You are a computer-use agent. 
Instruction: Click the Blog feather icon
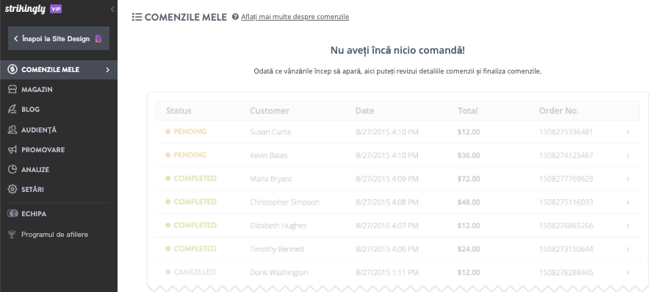pos(12,110)
